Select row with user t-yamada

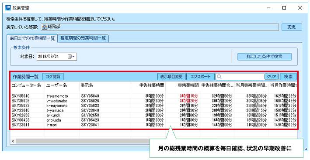tap(154, 110)
